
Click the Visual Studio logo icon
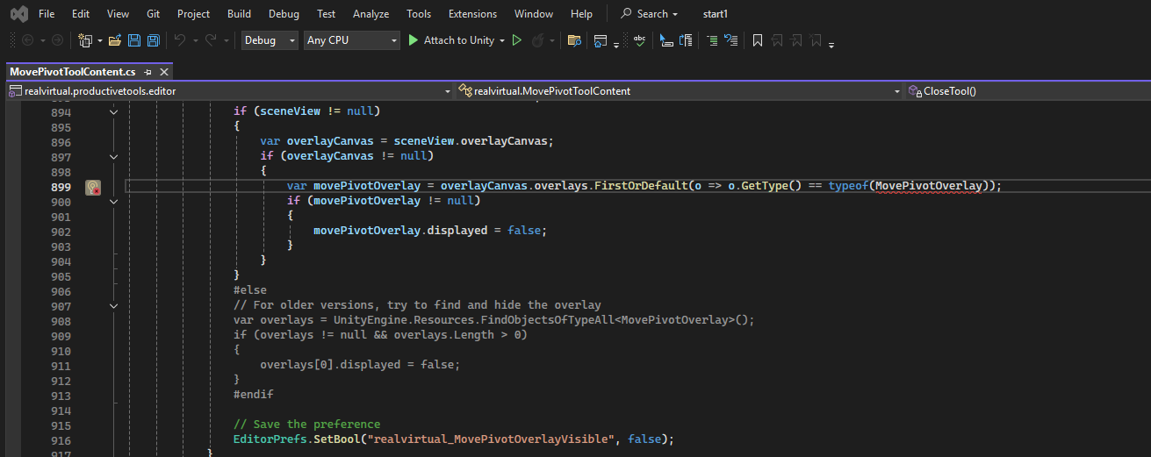(18, 14)
